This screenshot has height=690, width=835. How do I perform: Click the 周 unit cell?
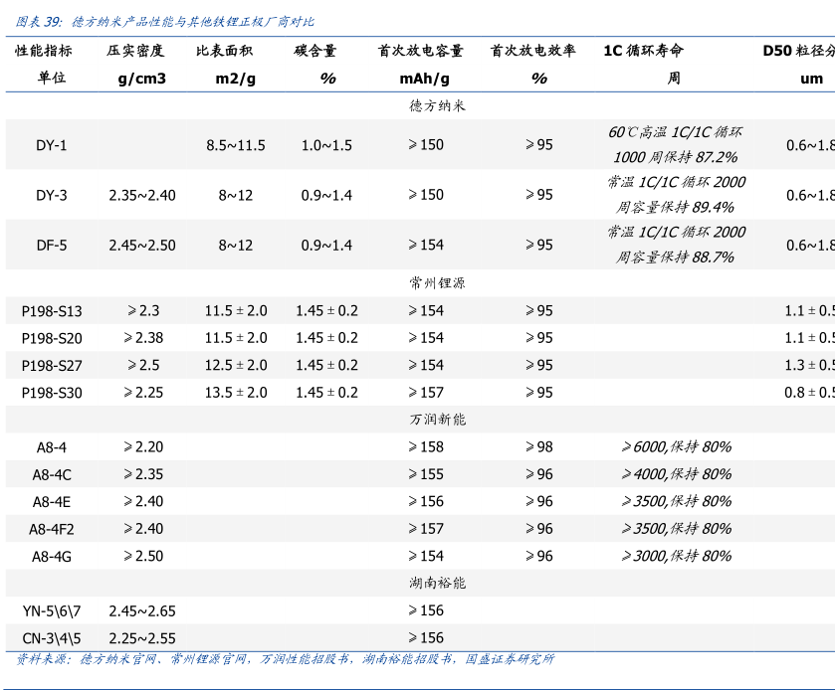click(674, 79)
